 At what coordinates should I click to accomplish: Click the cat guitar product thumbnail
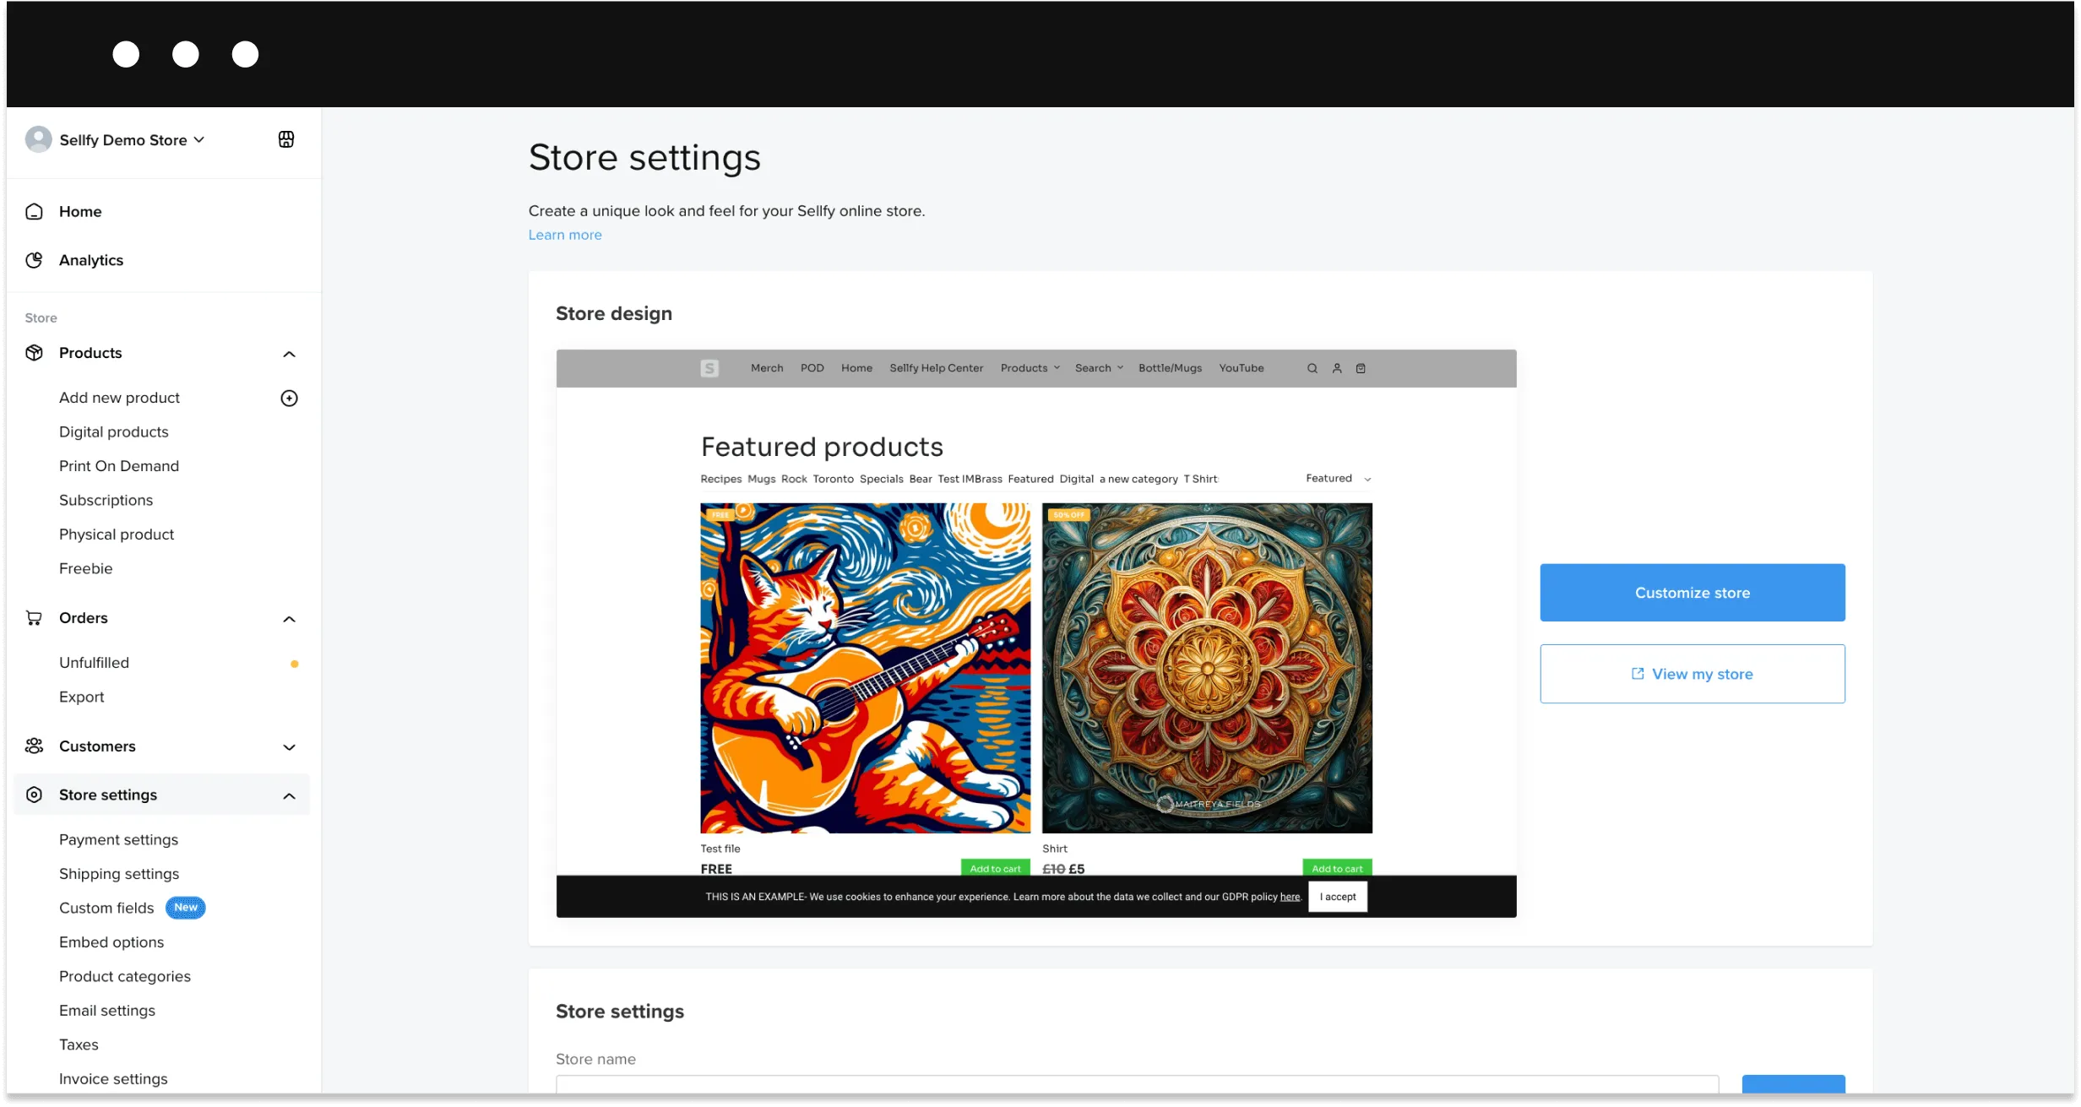click(x=865, y=668)
